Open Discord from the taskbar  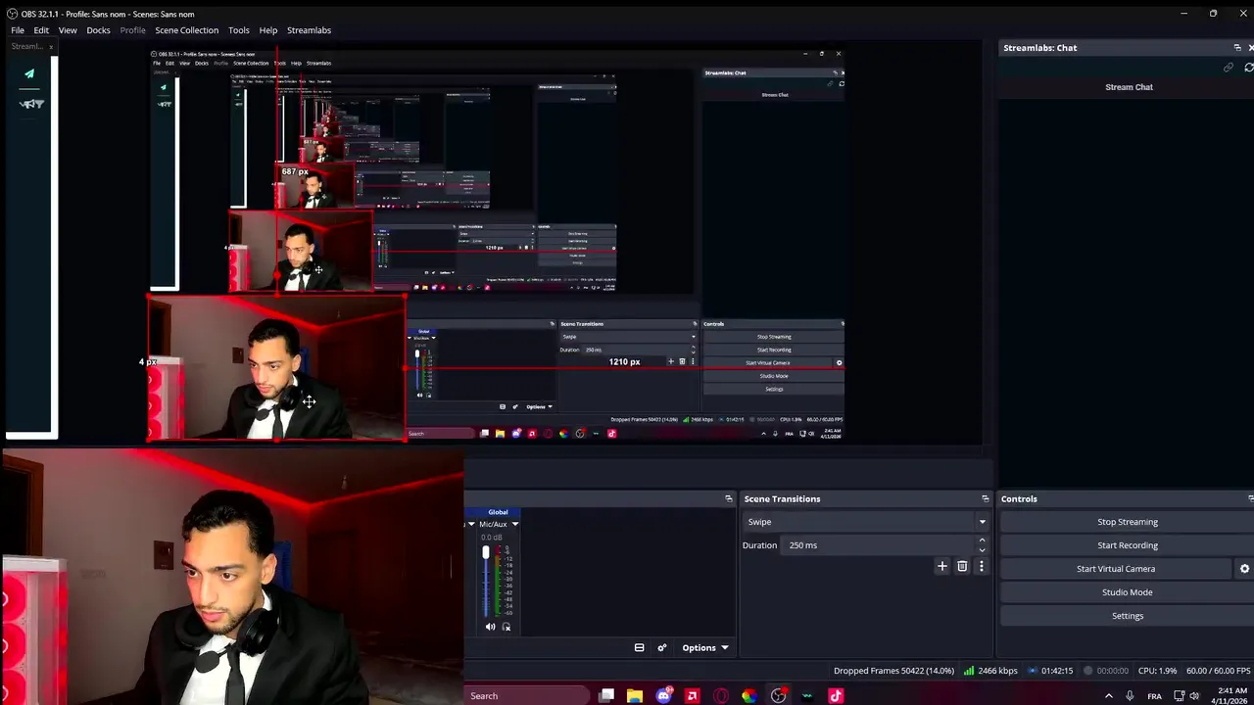point(664,696)
